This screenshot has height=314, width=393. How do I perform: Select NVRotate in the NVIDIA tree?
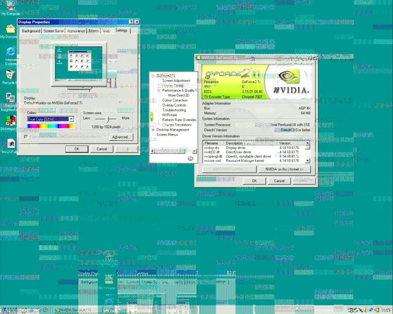pyautogui.click(x=169, y=115)
